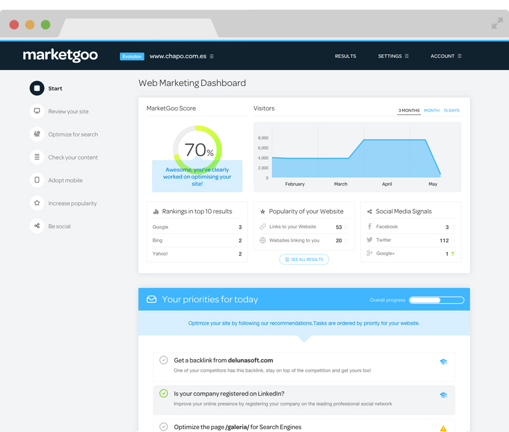Click the Web Marketing Dashboard heading
Image resolution: width=509 pixels, height=432 pixels.
[x=192, y=83]
